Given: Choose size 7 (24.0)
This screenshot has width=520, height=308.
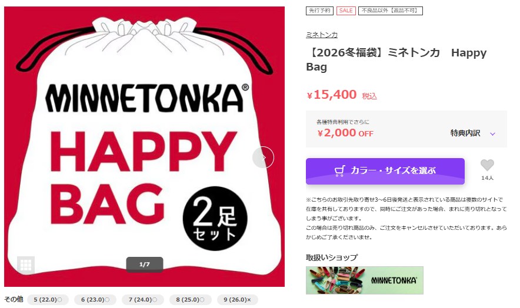Looking at the screenshot, I should point(143,299).
